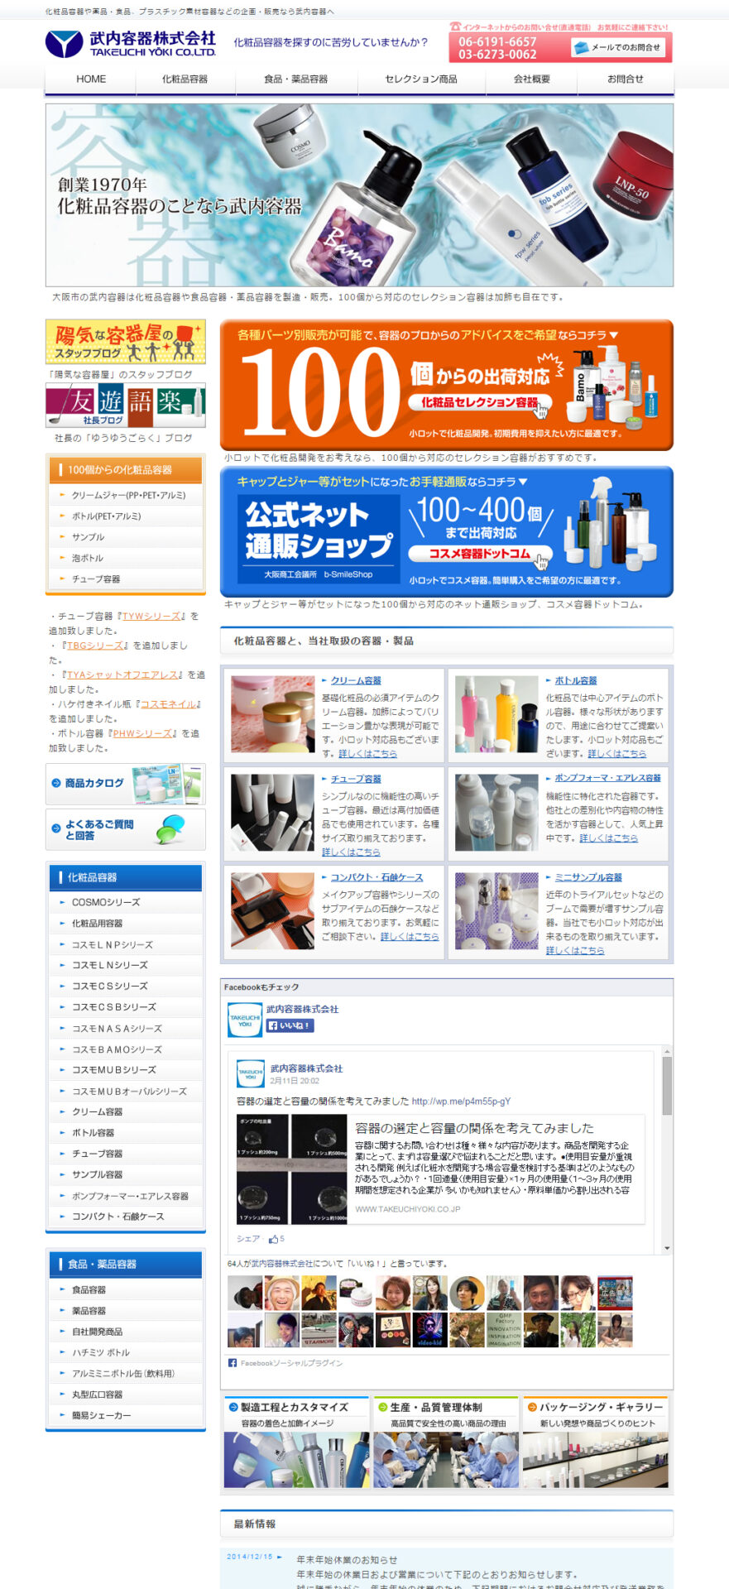Click the cream container thumbnail image

point(272,714)
